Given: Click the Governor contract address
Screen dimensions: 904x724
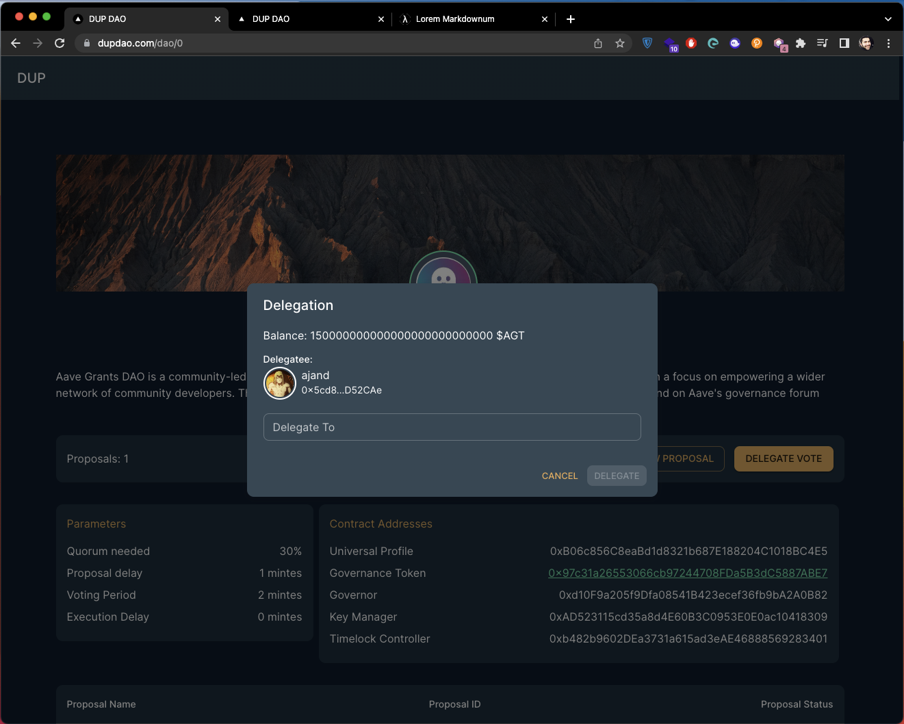Looking at the screenshot, I should (693, 595).
